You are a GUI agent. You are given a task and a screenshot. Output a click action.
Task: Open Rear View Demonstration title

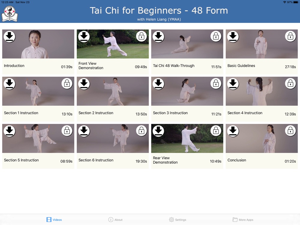click(x=165, y=160)
